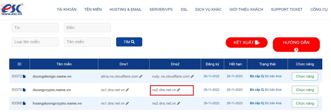Click the HƯỚNG DẪN guide button
Screen dimensions: 331x112
pyautogui.click(x=296, y=45)
